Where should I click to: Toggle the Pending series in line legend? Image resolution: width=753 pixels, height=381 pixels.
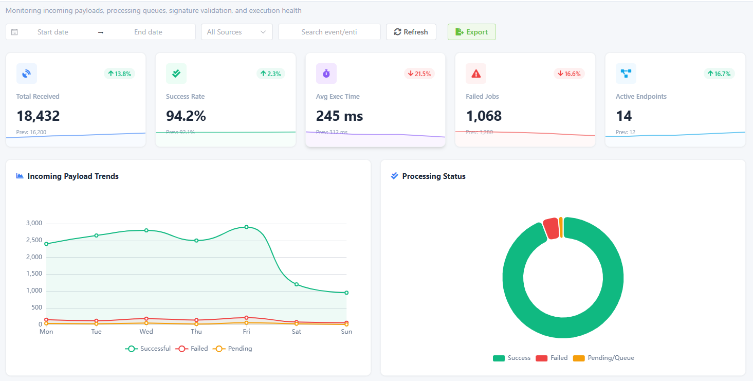tap(233, 349)
